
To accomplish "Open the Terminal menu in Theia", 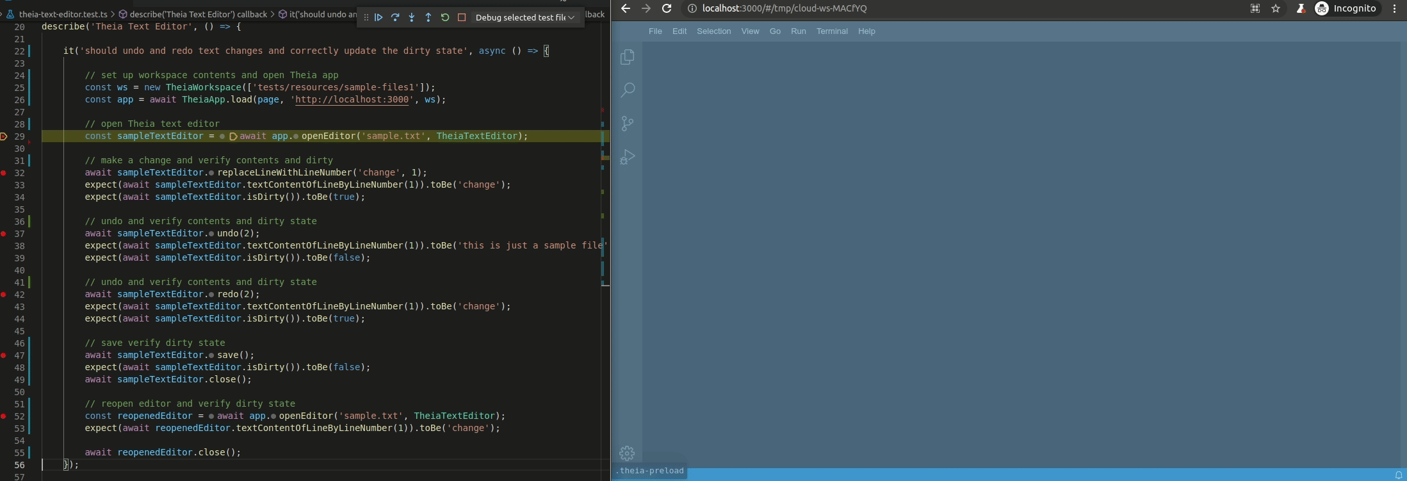I will (831, 31).
